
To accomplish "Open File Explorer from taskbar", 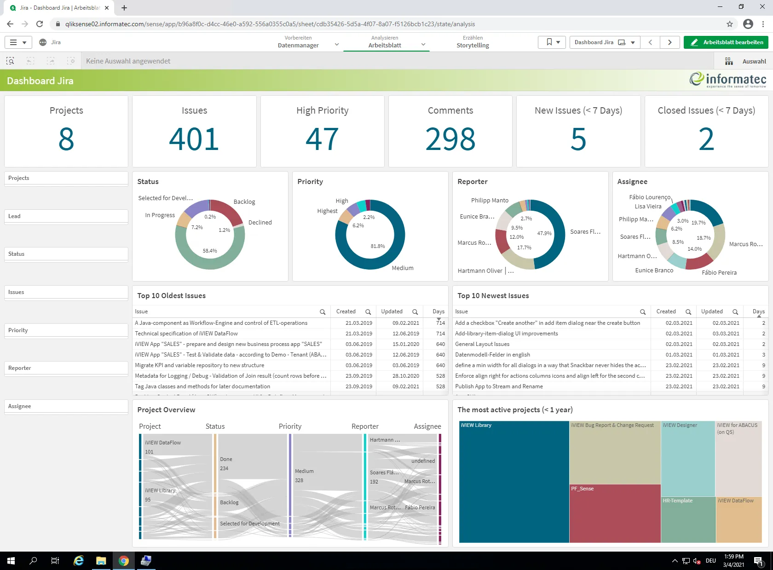I will coord(101,560).
